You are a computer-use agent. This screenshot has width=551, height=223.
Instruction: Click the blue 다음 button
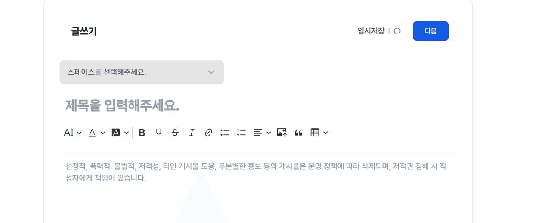click(430, 31)
